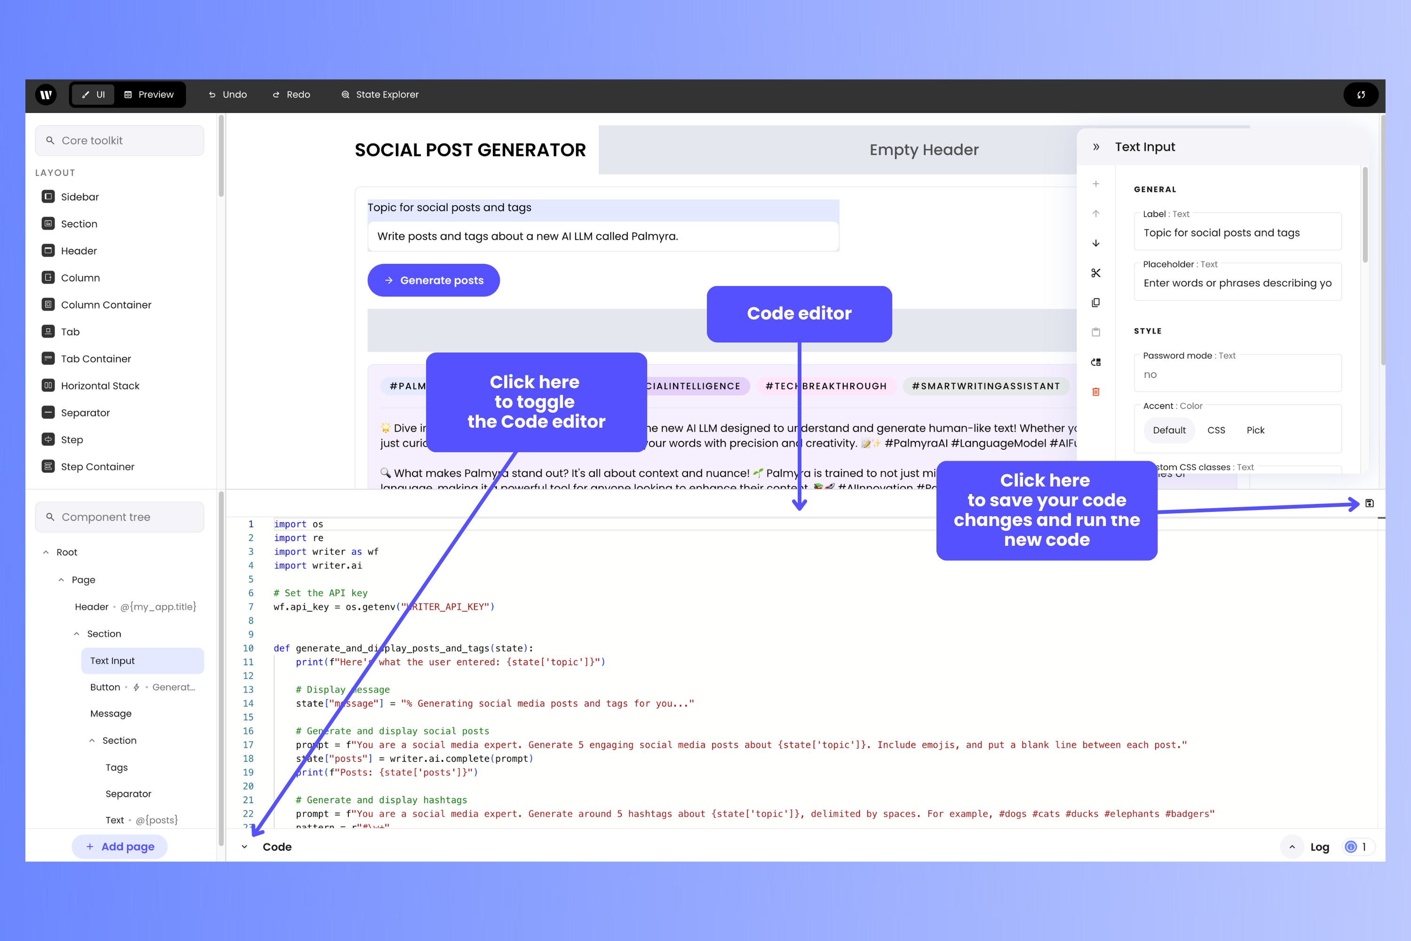1411x941 pixels.
Task: Click the Add page button
Action: pos(119,846)
